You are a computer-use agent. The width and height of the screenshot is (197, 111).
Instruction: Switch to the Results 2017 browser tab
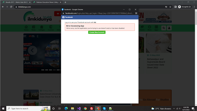16,2
